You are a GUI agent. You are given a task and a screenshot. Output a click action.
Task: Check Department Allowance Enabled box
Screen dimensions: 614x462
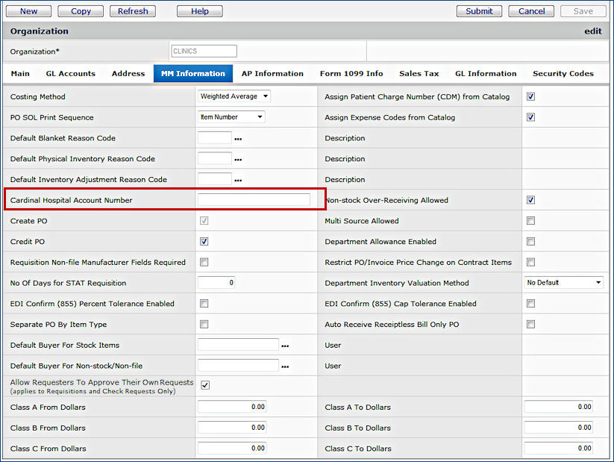click(x=530, y=242)
